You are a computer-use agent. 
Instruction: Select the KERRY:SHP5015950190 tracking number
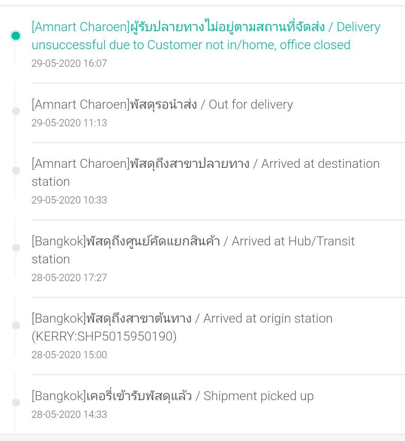click(104, 336)
